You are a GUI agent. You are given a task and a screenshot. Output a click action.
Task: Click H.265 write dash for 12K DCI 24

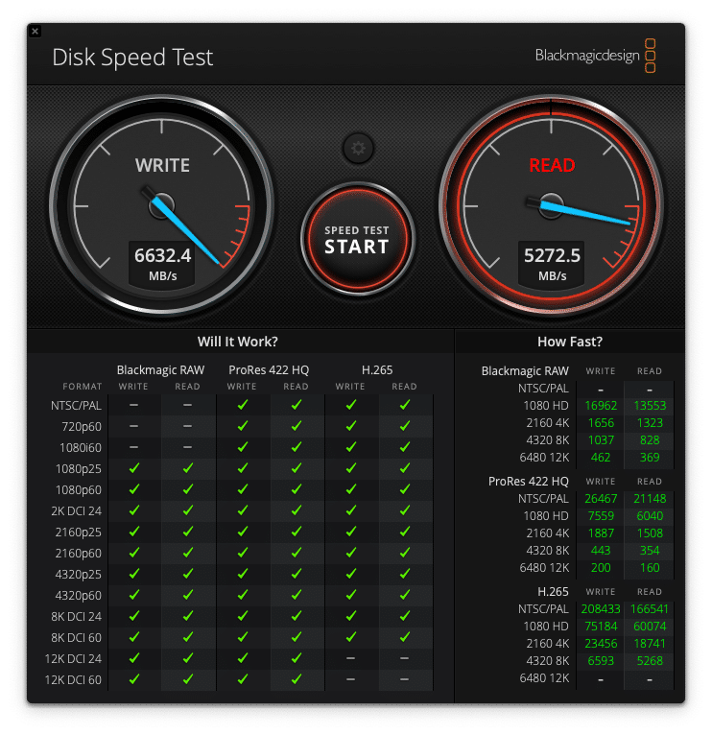(351, 658)
